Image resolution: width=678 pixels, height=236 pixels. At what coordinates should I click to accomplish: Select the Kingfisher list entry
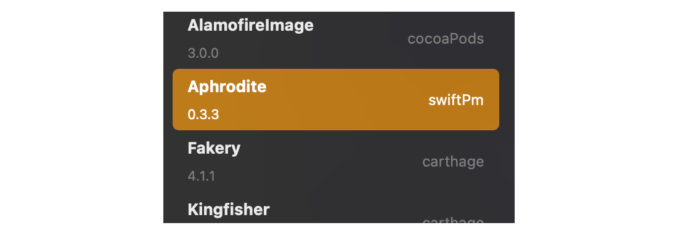pos(335,208)
